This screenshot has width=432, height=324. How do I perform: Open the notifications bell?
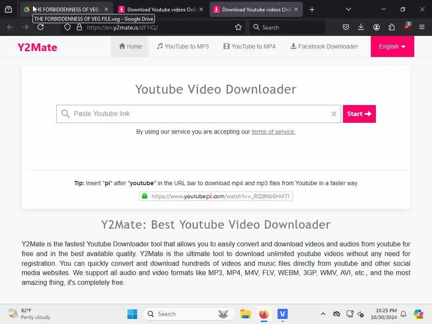403,314
